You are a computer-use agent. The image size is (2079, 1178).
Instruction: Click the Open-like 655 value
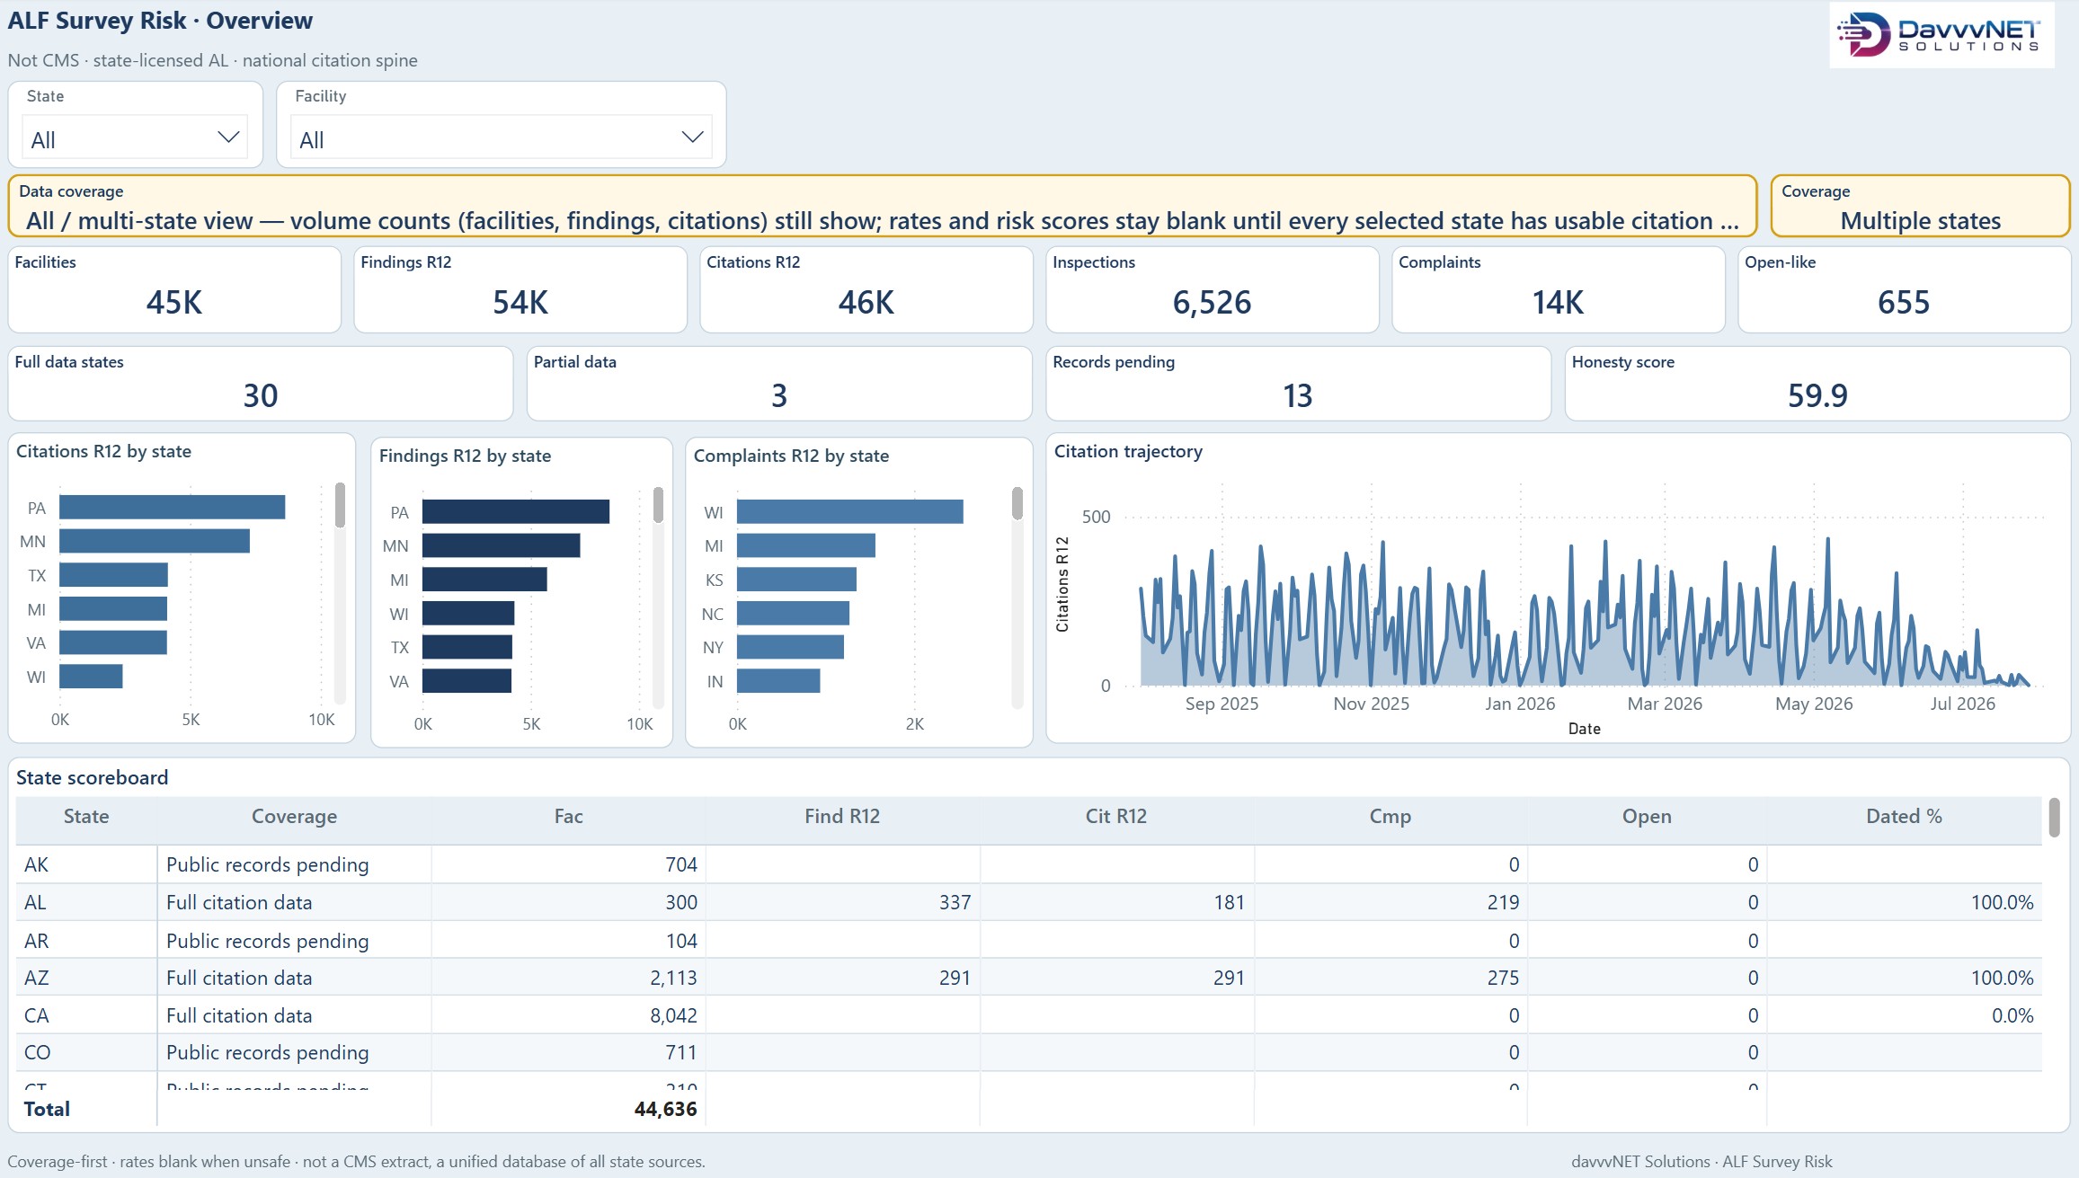click(x=1904, y=303)
